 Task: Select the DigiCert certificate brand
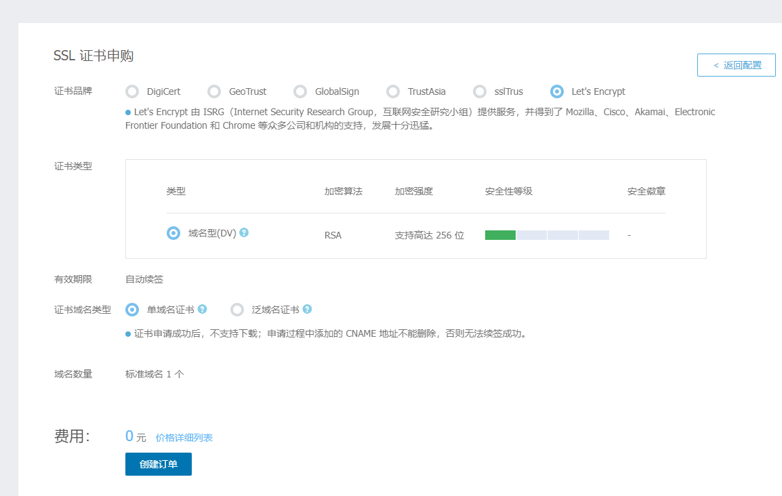[x=132, y=91]
